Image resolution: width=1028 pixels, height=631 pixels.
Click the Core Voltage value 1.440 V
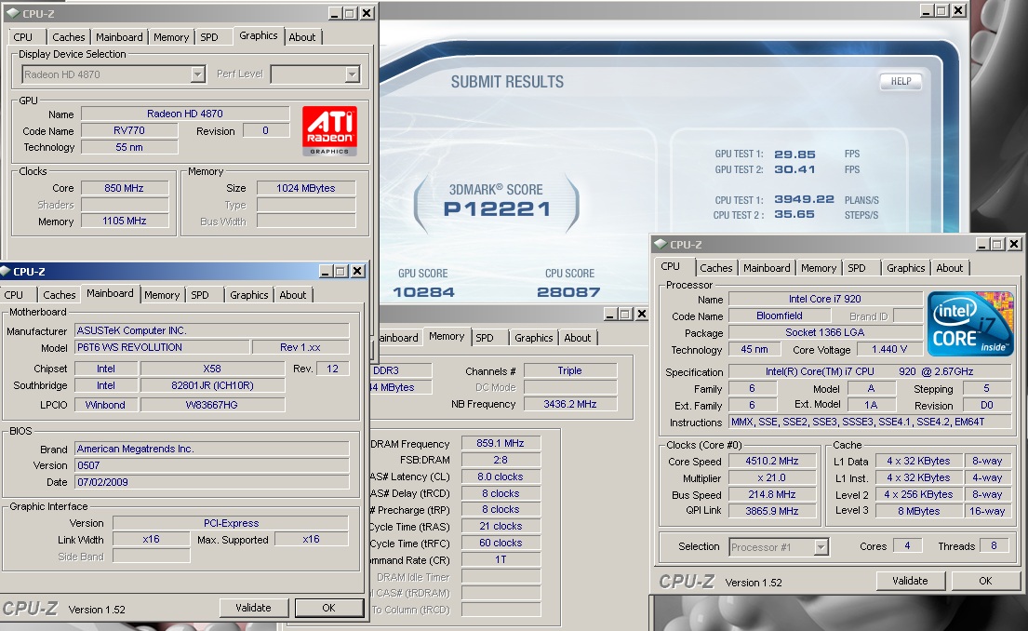point(889,350)
